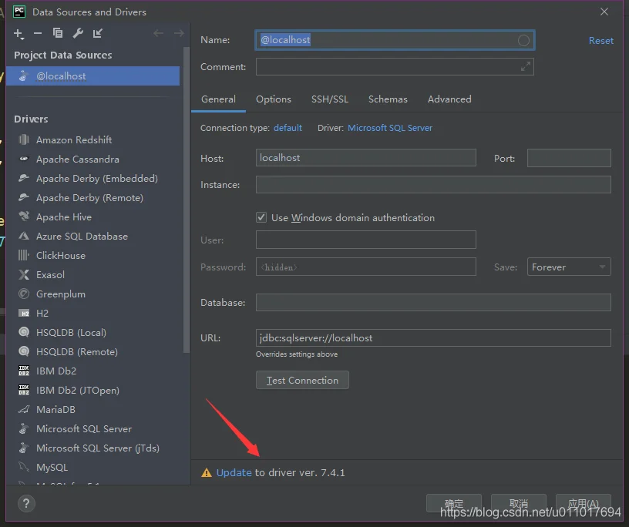This screenshot has height=527, width=629.
Task: Click the plus icon to add a data source
Action: pos(18,34)
